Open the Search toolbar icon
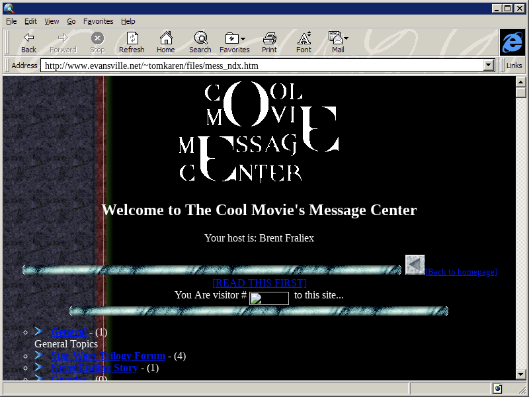This screenshot has width=529, height=397. coord(200,38)
